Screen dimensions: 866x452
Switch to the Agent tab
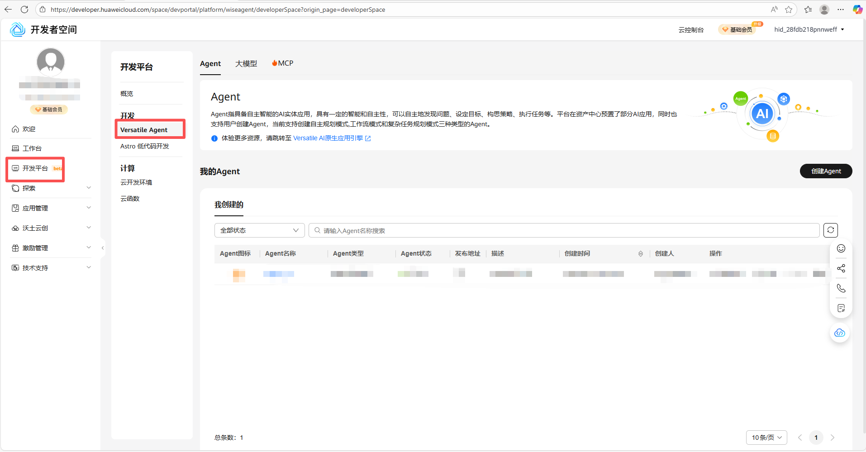[210, 64]
